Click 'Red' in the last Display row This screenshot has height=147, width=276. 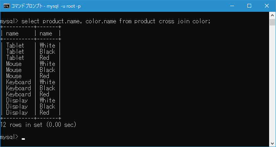tap(44, 113)
